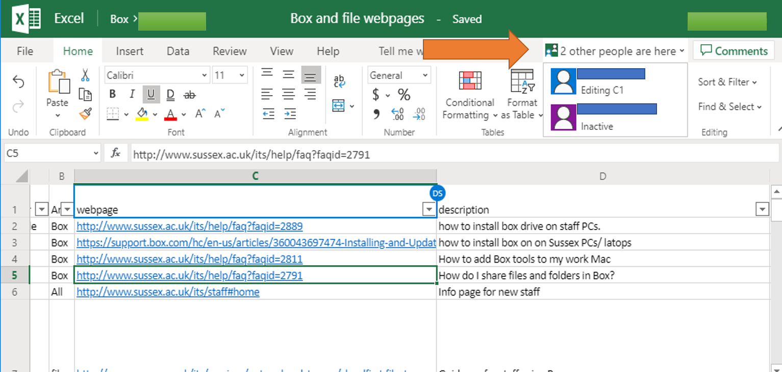Click the fx insert function button
Image resolution: width=782 pixels, height=372 pixels.
[116, 153]
